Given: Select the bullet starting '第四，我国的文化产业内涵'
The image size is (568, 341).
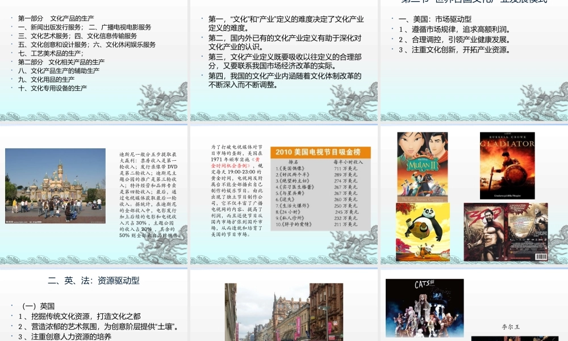Looking at the screenshot, I should pos(285,80).
